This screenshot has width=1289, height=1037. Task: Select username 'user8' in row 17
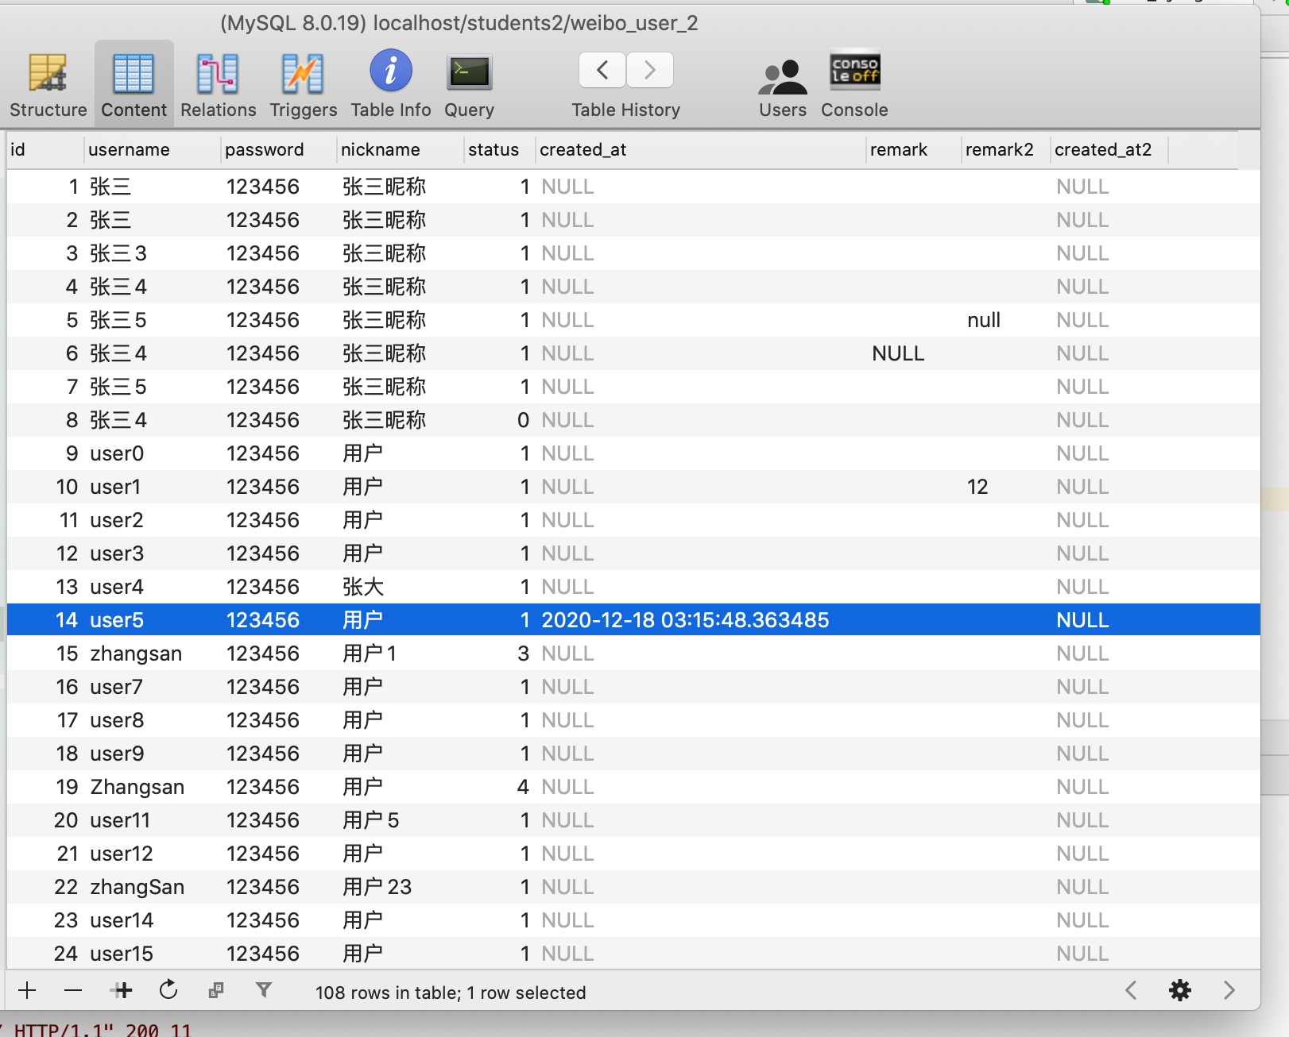click(x=117, y=720)
